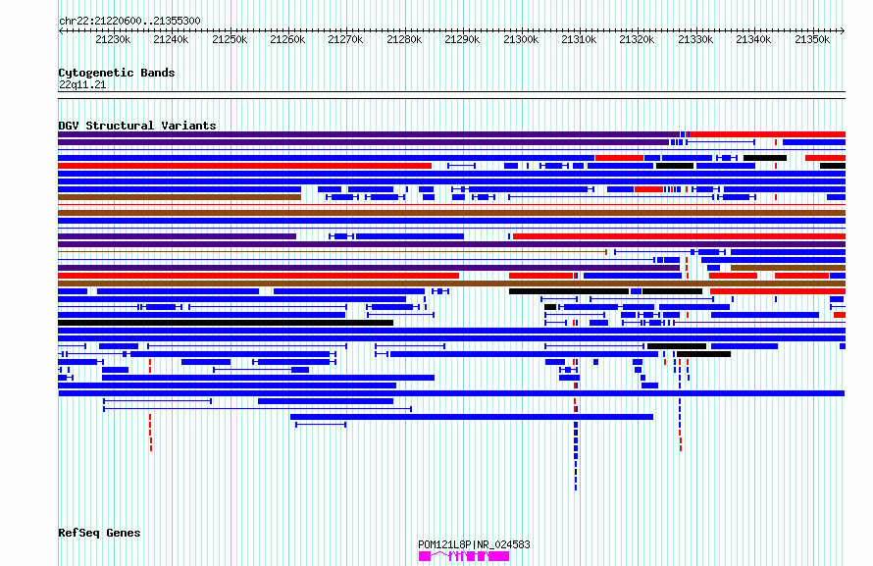Select the black variant bar under 21300k–21310k
Viewport: 873px width, 566px height.
[x=569, y=291]
